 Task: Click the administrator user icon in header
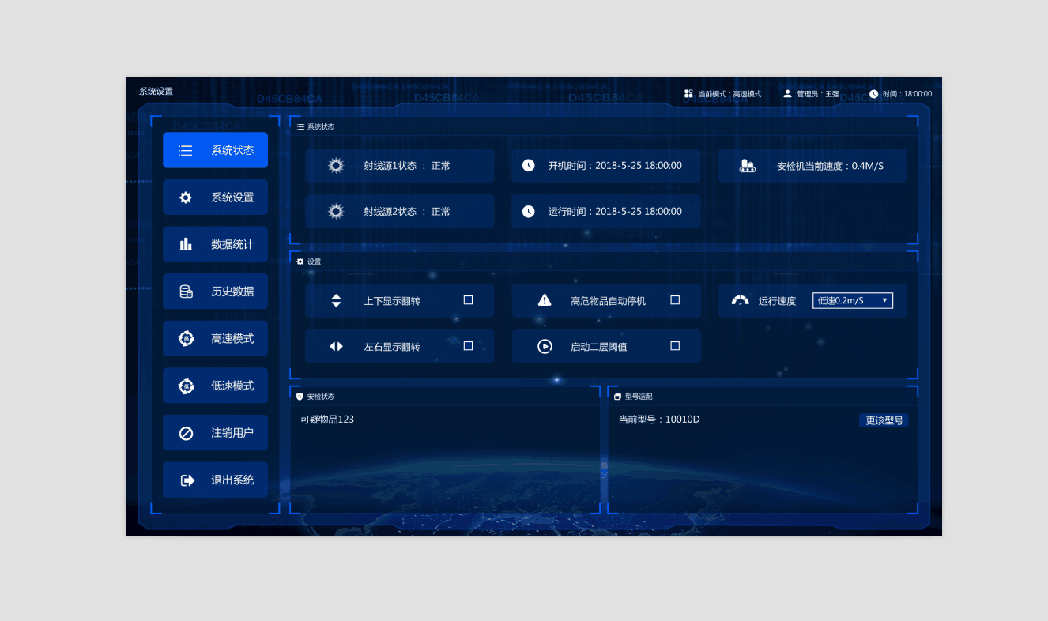[787, 93]
